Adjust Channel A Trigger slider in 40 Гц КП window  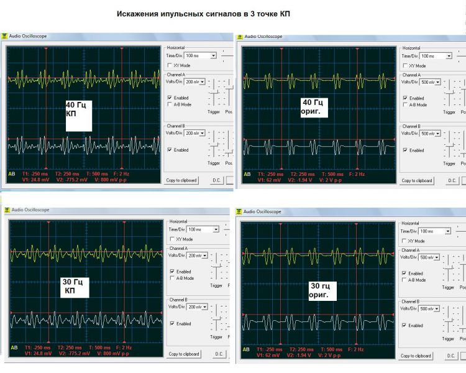pyautogui.click(x=214, y=93)
